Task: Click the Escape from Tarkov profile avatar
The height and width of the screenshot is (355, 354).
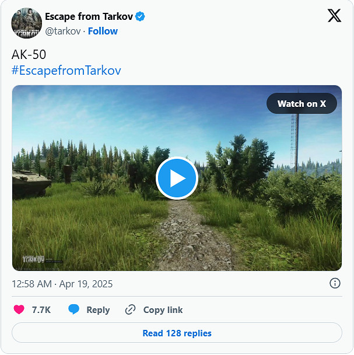Action: [26, 23]
